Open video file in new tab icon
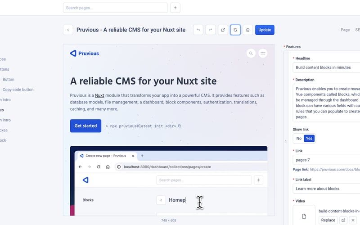 click(343, 220)
